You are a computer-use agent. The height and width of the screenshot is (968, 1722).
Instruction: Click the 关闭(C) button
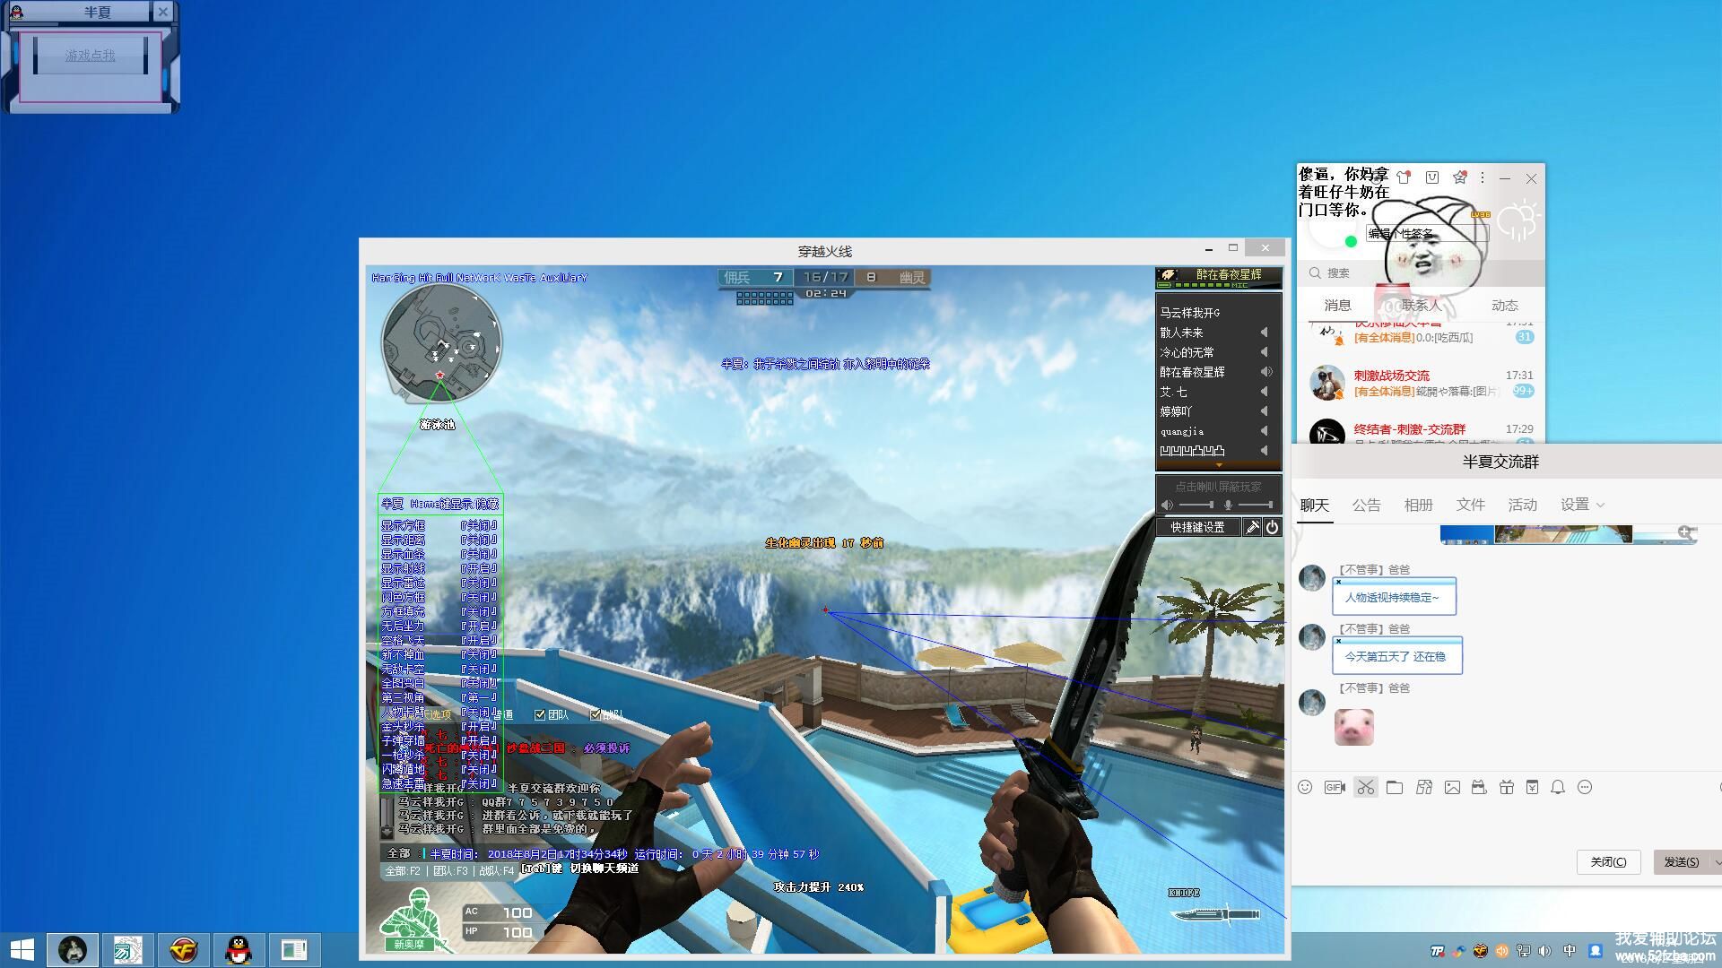click(1608, 861)
